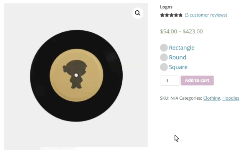The height and width of the screenshot is (150, 245).
Task: Click the Round option text label
Action: coord(178,58)
